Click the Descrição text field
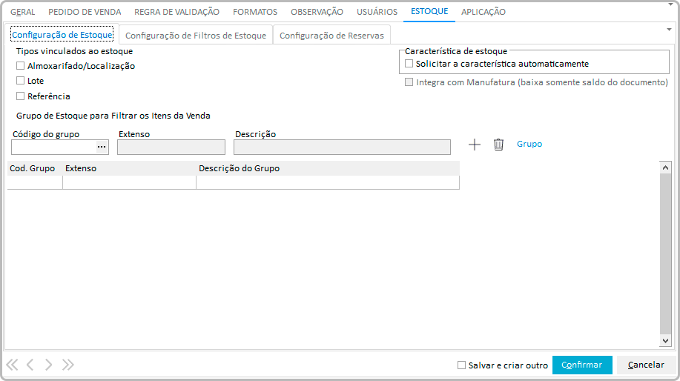Screen dimensions: 680x381 pos(342,148)
